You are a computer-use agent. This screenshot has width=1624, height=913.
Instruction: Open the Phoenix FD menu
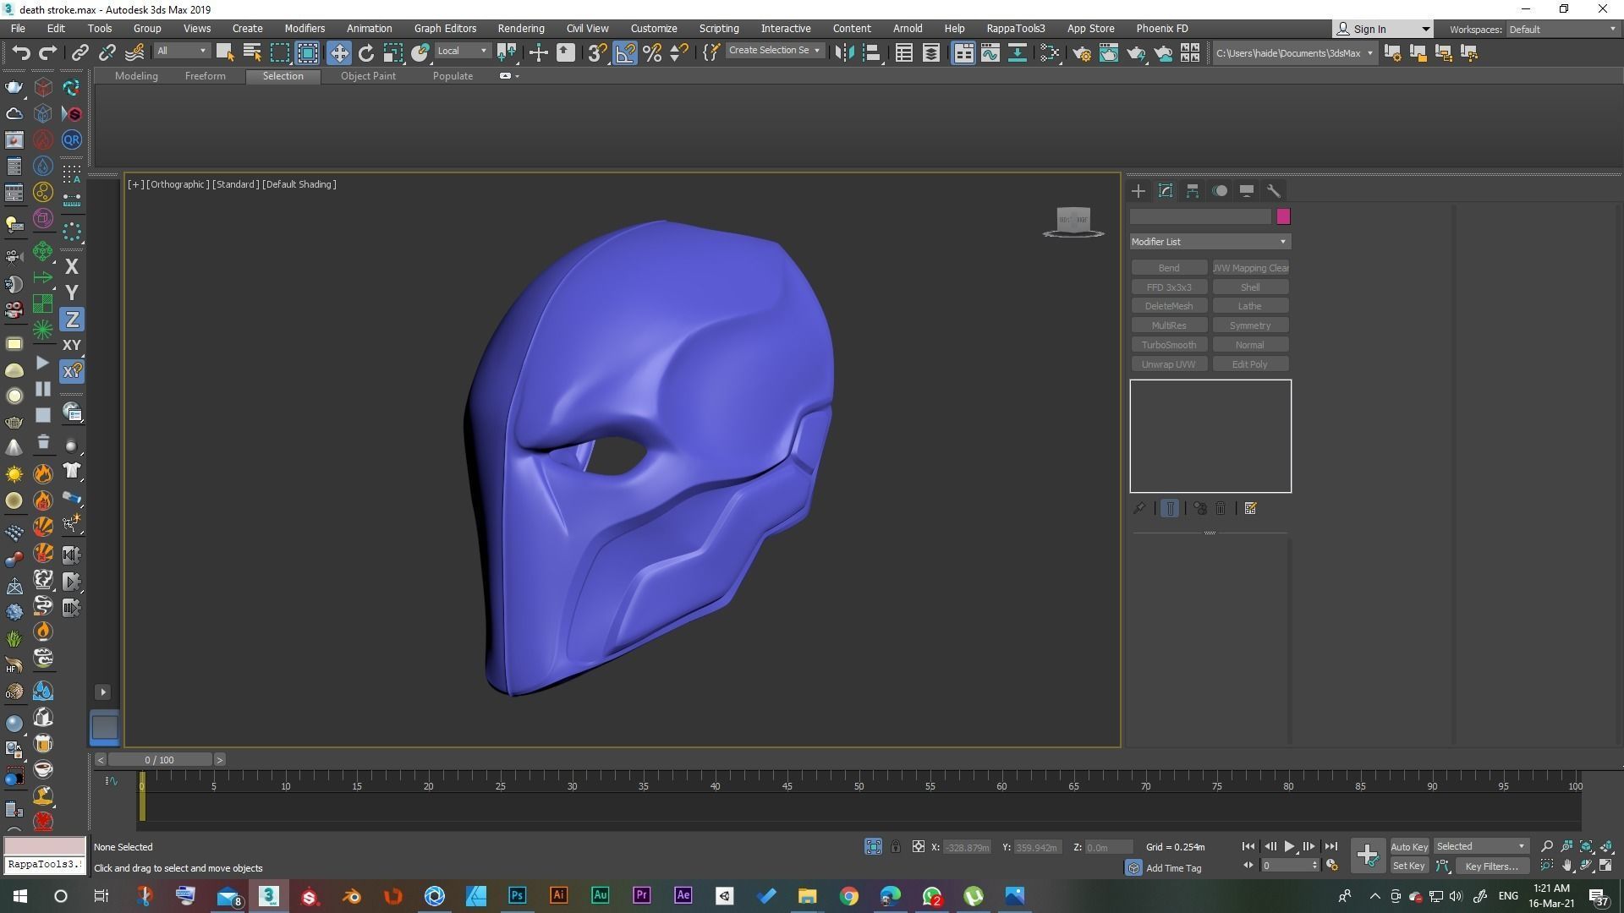coord(1161,29)
